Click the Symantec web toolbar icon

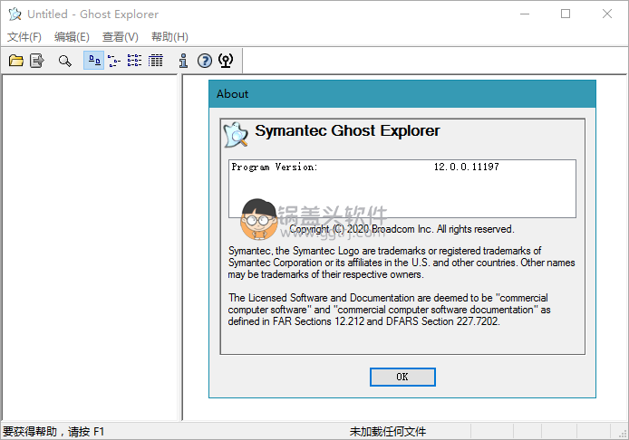pyautogui.click(x=226, y=61)
